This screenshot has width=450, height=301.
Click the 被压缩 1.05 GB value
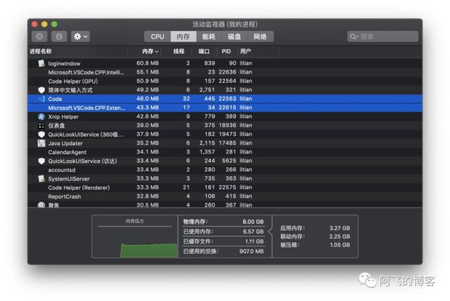click(340, 245)
